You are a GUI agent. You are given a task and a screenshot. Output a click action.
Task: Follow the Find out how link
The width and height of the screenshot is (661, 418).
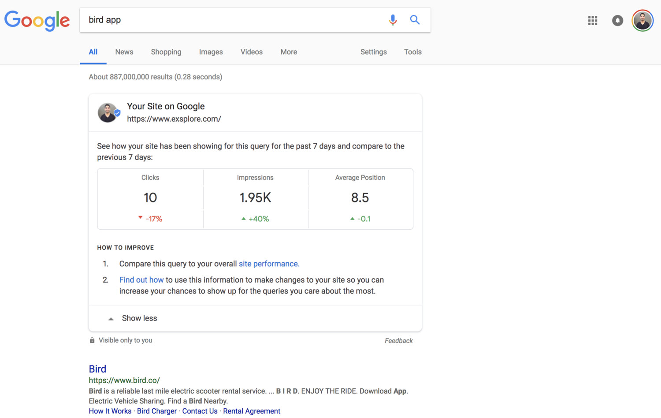pyautogui.click(x=141, y=280)
